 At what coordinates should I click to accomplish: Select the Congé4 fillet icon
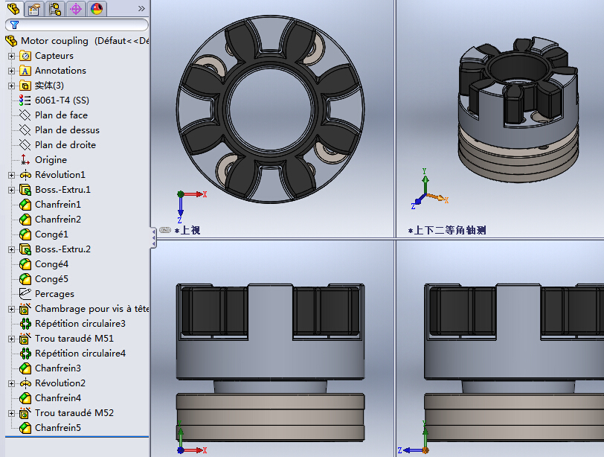(x=25, y=264)
